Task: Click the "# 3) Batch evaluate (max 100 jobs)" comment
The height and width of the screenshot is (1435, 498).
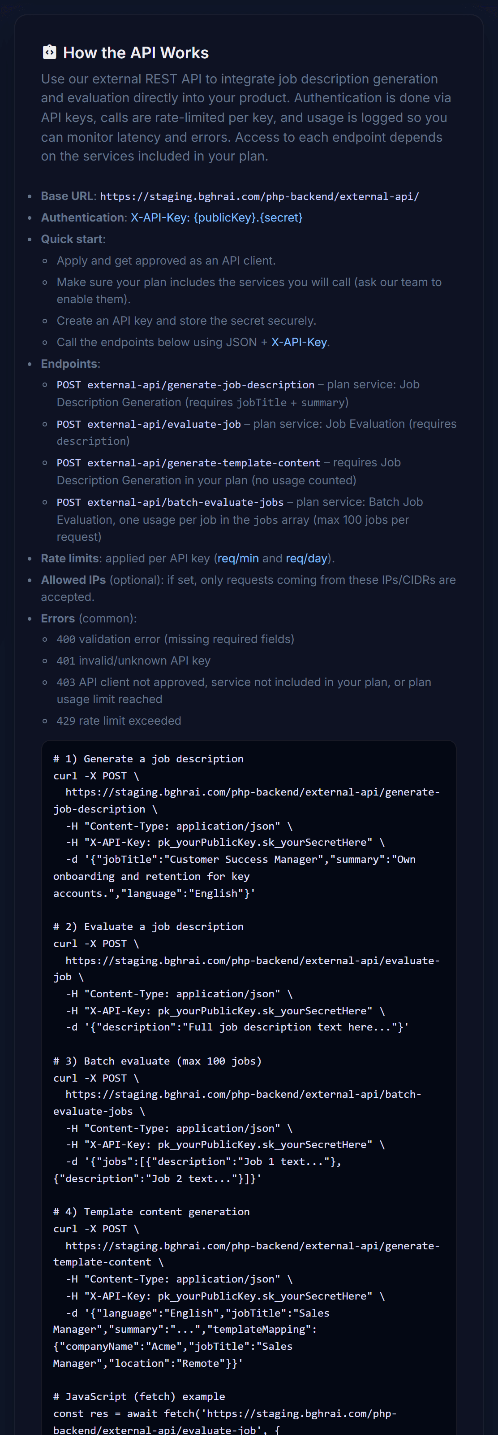Action: click(x=158, y=1061)
